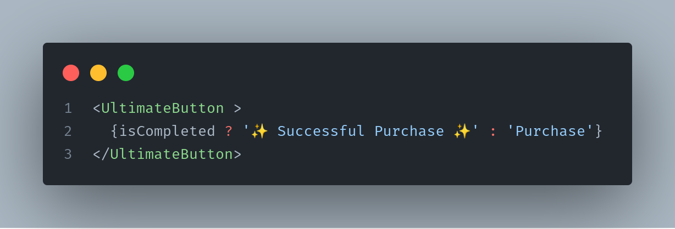Click the red question mark operator
Screen dimensions: 675x229
[x=229, y=131]
